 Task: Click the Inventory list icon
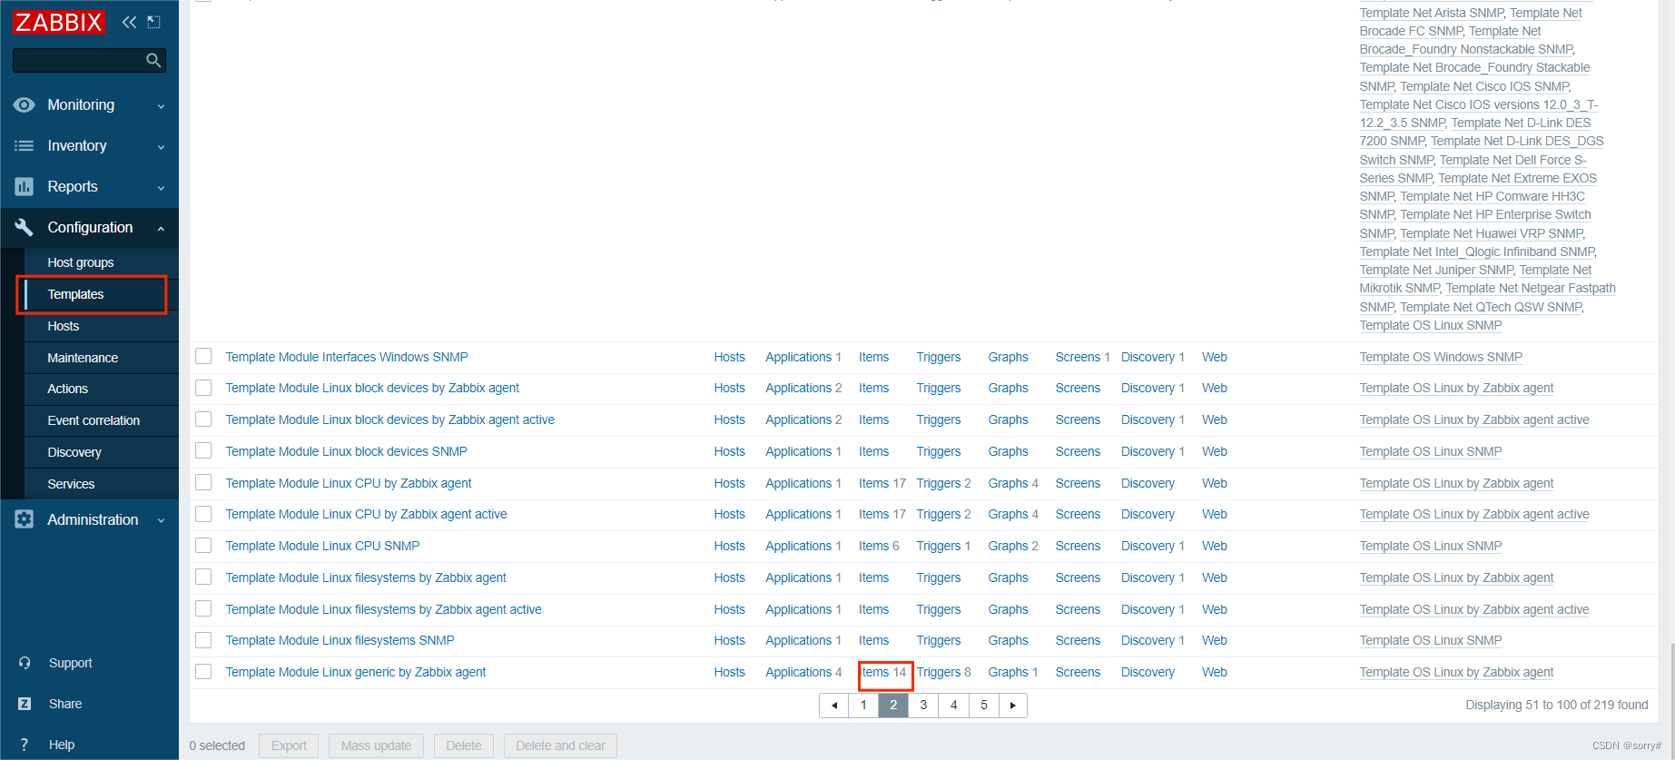25,146
